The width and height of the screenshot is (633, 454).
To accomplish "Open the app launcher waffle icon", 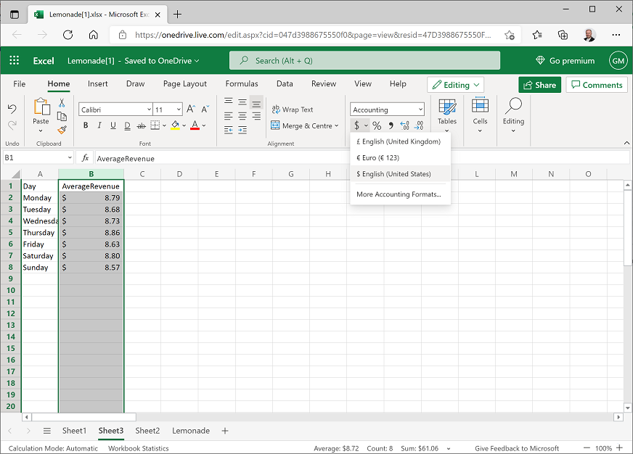I will point(15,61).
